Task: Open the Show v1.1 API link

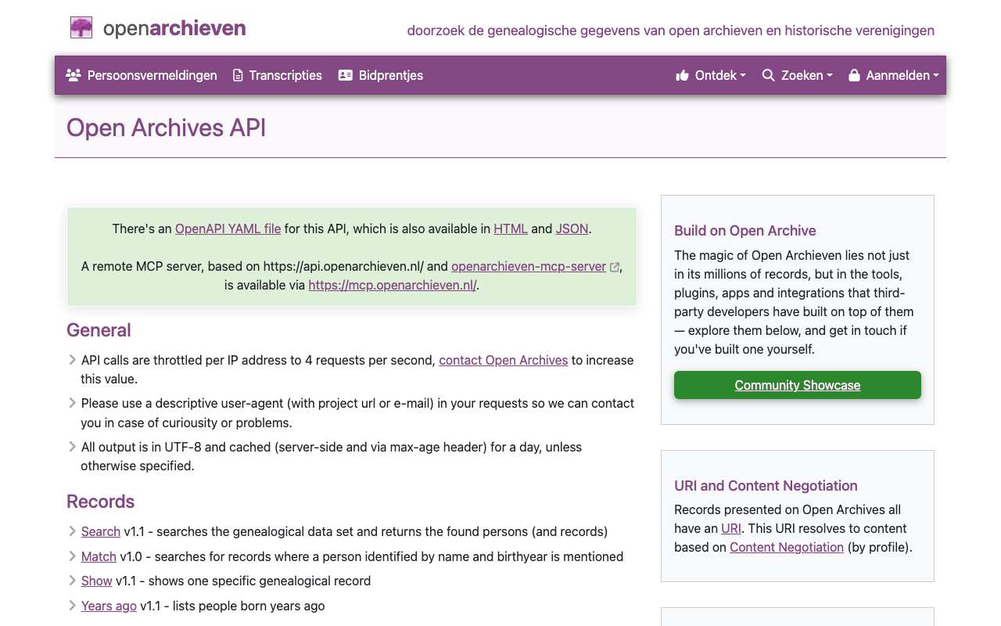Action: click(x=97, y=581)
